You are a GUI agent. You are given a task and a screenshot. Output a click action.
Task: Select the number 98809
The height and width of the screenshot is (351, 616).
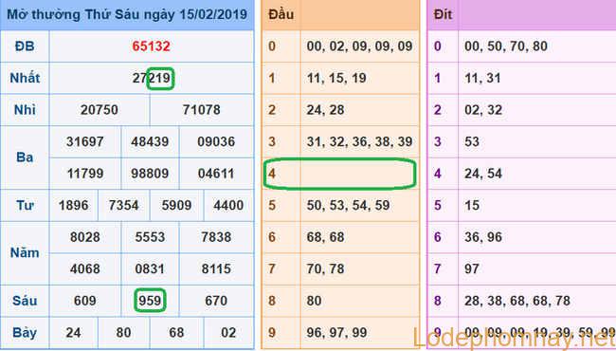pyautogui.click(x=150, y=174)
